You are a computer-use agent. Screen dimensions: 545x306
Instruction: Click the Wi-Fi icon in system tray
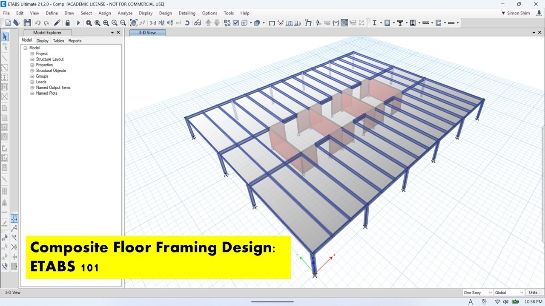pyautogui.click(x=497, y=302)
